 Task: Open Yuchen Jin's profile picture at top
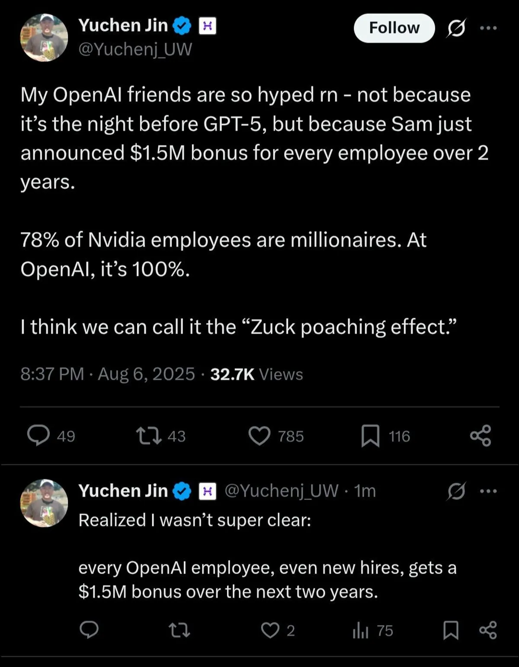(44, 38)
